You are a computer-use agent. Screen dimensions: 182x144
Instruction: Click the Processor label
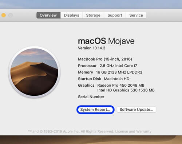(87, 66)
